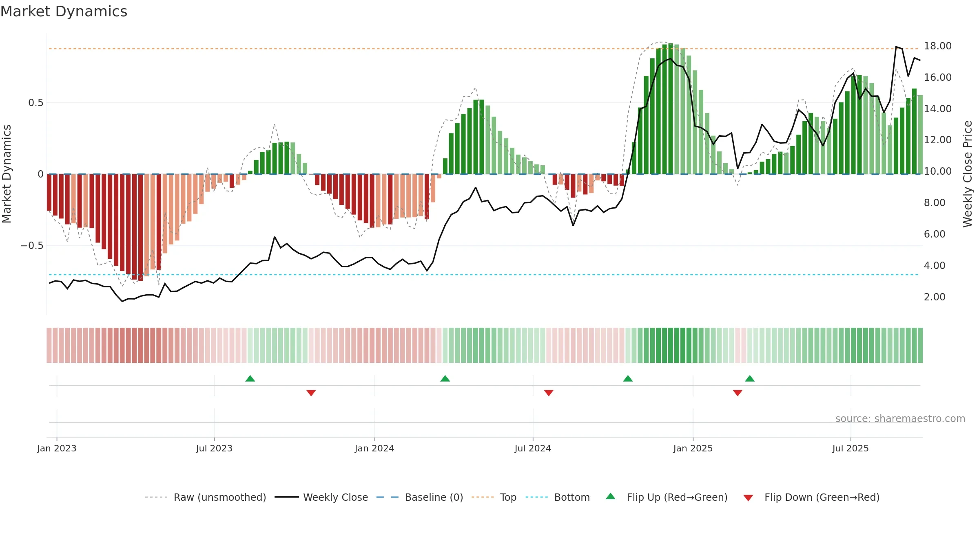Click the Weekly Close legend entry

tap(321, 497)
